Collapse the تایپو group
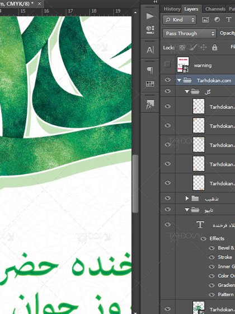Viewport: 235px width, 314px height. [x=187, y=210]
